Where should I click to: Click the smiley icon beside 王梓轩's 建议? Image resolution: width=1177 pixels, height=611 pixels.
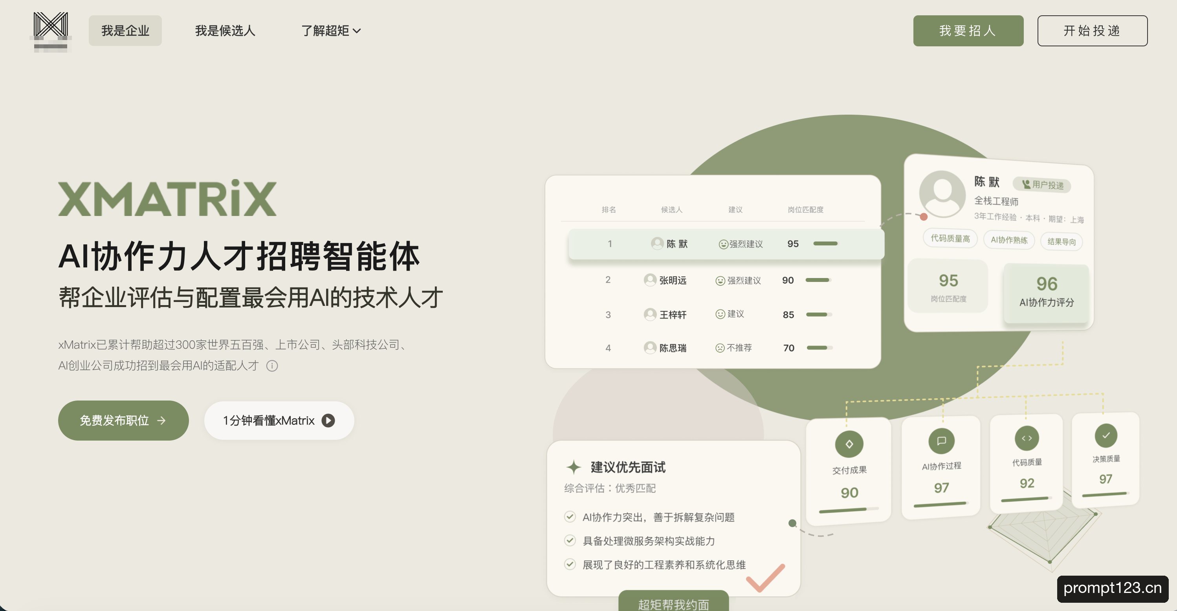(x=720, y=314)
